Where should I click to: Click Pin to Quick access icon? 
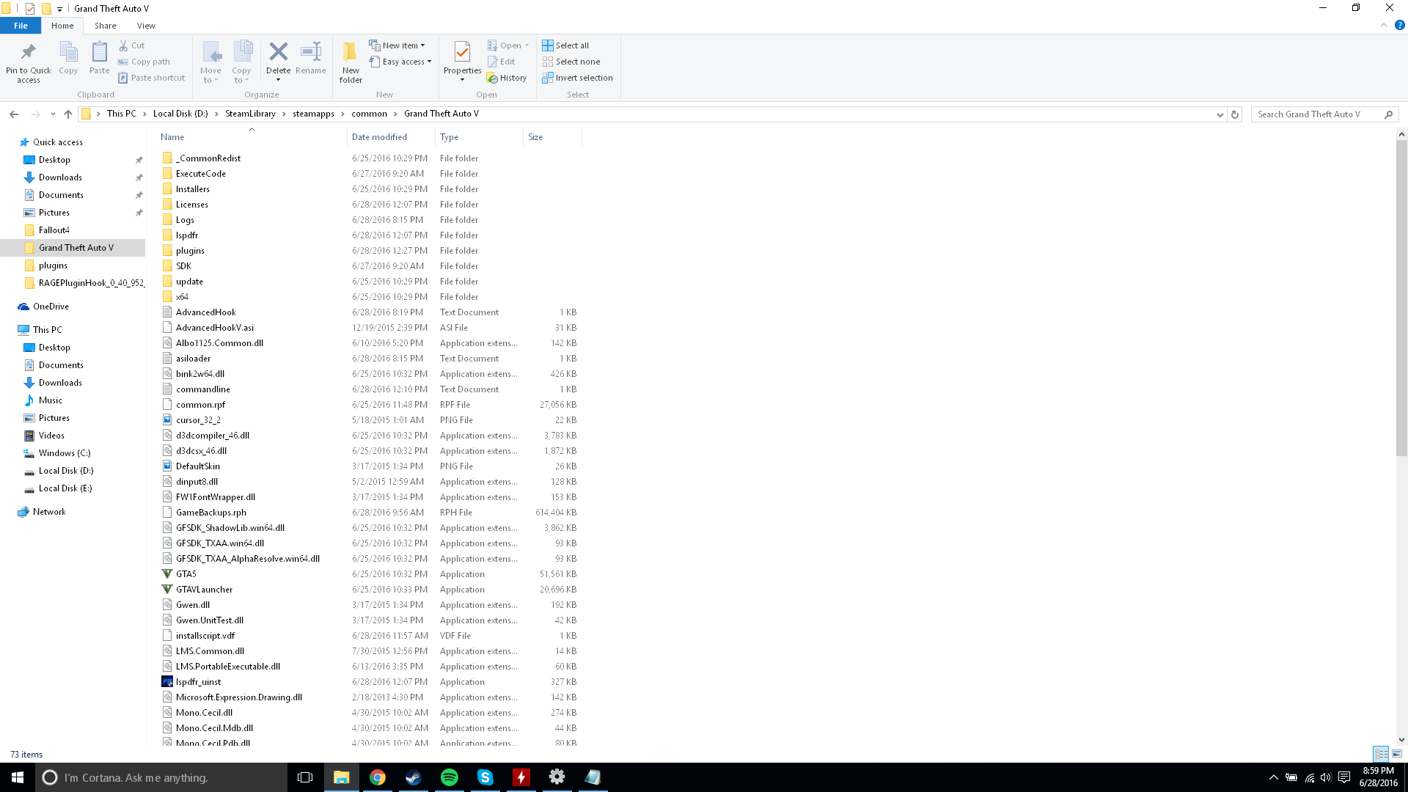click(x=29, y=62)
